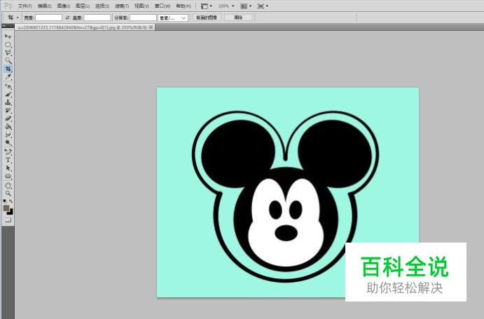
Task: Swap foreground and background colors
Action: pyautogui.click(x=11, y=201)
